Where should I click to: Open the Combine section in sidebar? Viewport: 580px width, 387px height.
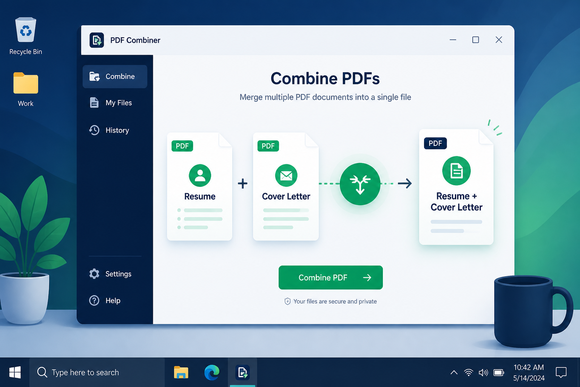[115, 76]
